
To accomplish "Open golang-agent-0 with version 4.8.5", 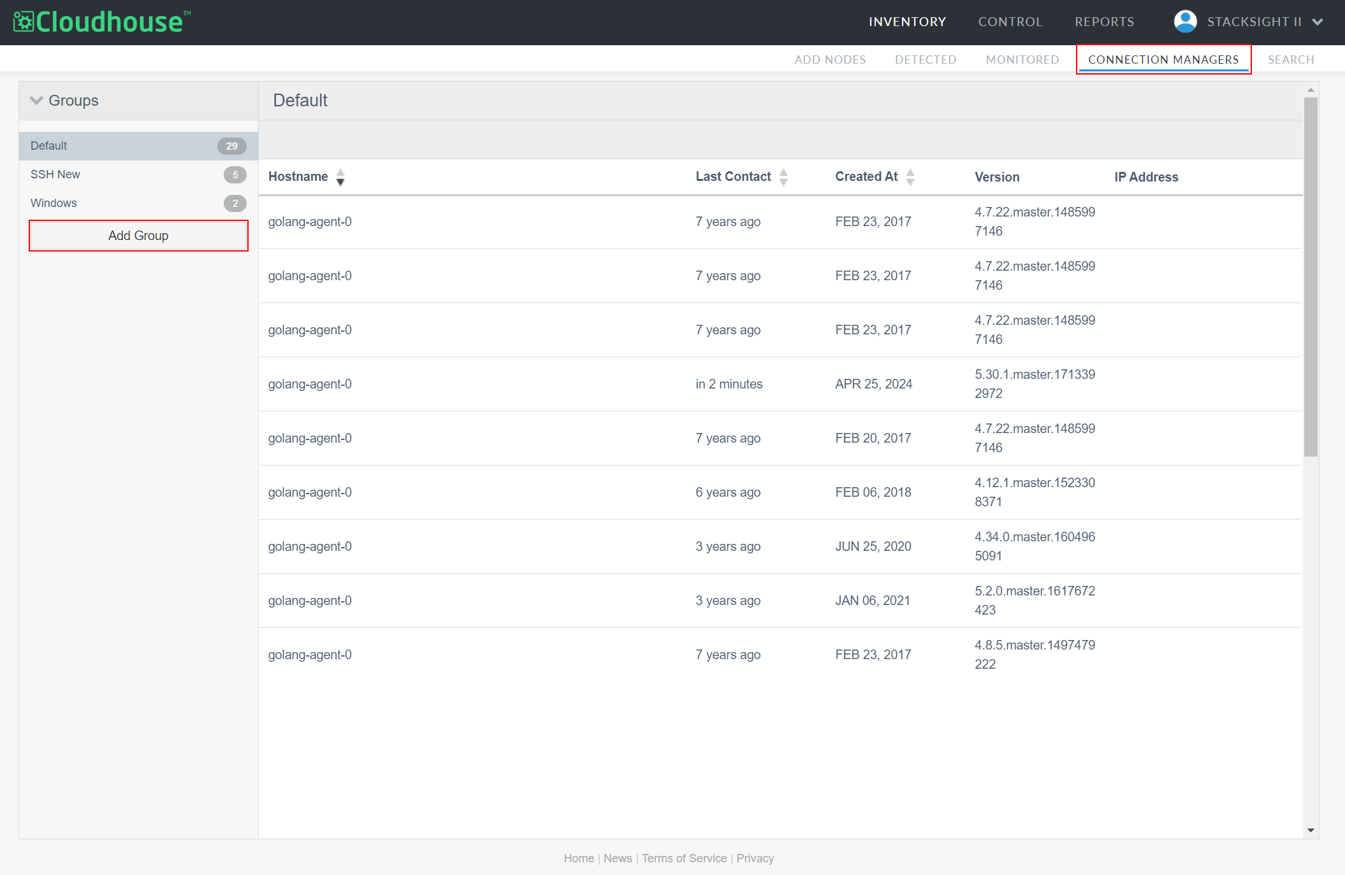I will pos(310,655).
